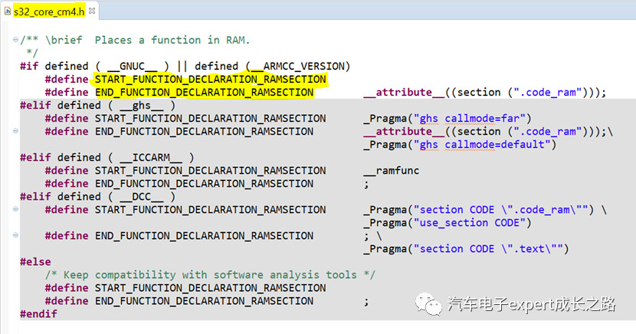Click the __ramfunc keyword

click(391, 170)
